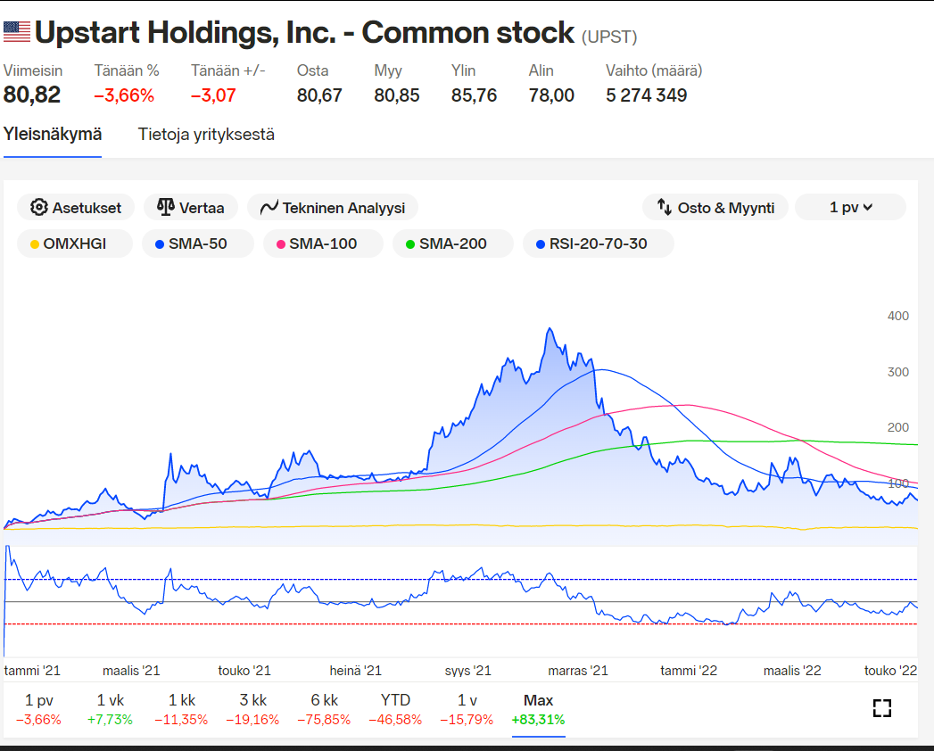
Task: Toggle the SMA-100 indicator
Action: pyautogui.click(x=323, y=243)
